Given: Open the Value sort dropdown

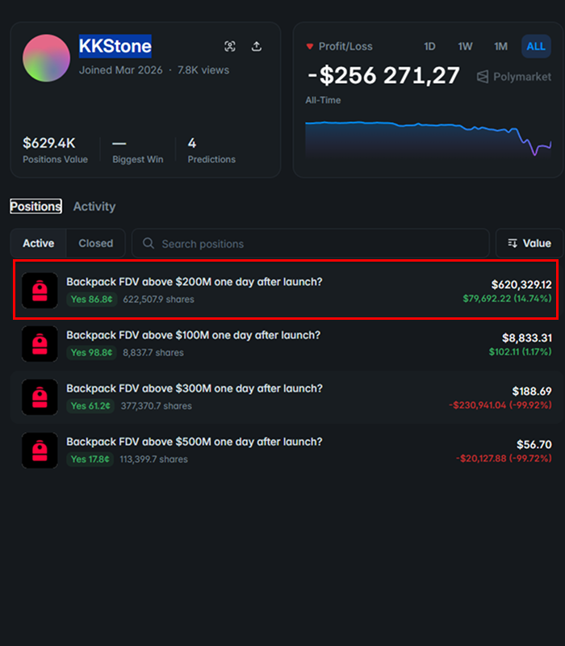Looking at the screenshot, I should 529,244.
